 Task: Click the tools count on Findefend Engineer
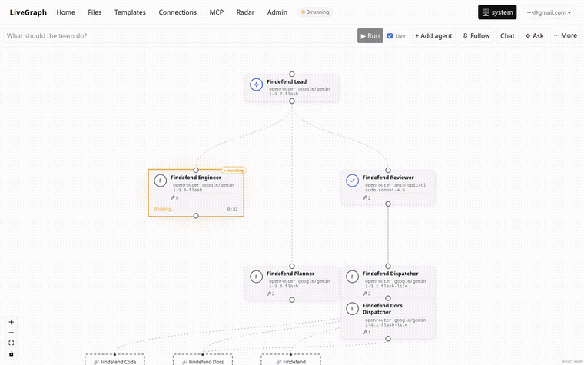[174, 197]
